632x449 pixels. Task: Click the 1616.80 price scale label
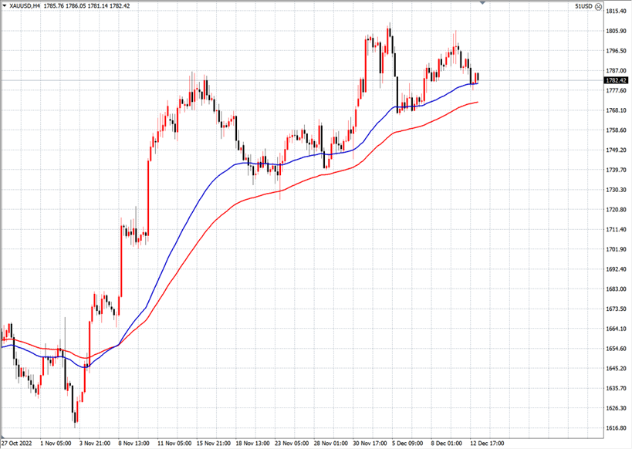coord(616,427)
